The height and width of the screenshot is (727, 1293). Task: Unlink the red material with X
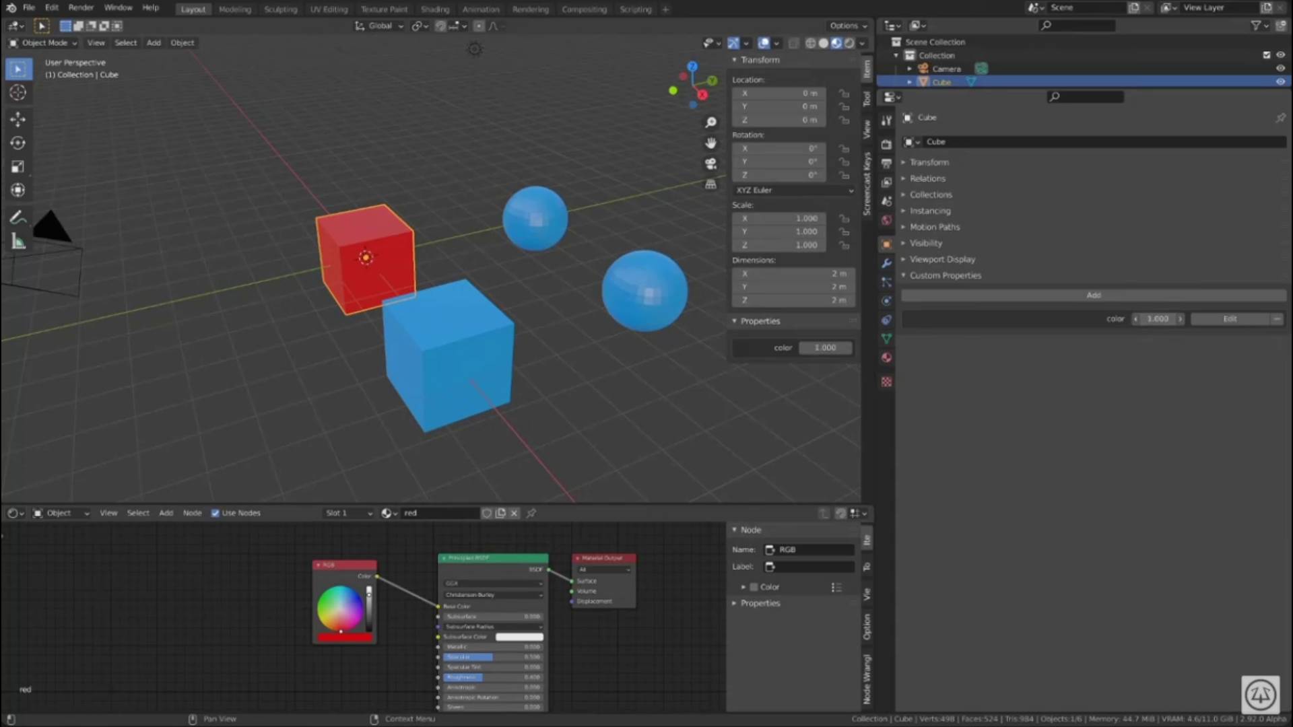pos(514,513)
